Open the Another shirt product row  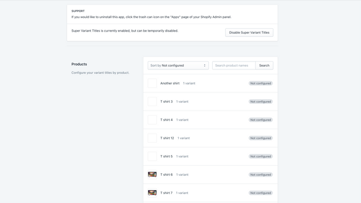210,83
